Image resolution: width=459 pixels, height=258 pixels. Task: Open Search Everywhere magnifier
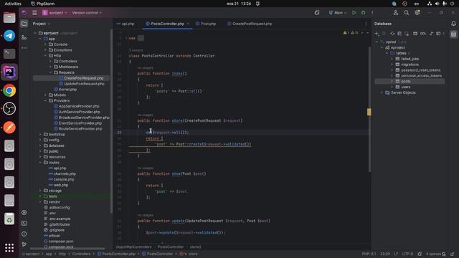pos(407,13)
